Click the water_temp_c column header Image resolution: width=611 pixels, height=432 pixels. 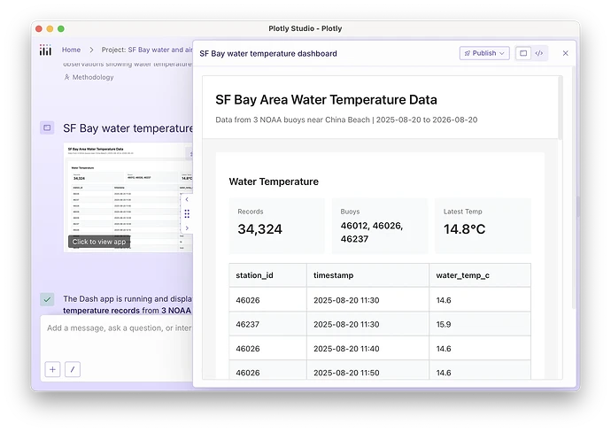pos(480,275)
